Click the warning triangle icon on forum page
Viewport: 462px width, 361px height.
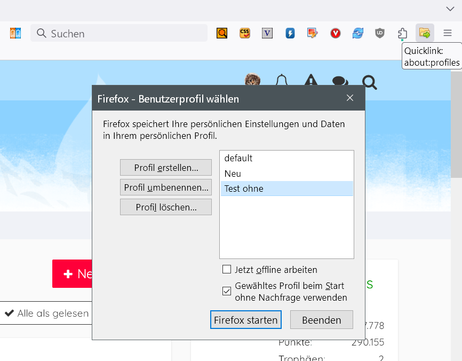311,80
